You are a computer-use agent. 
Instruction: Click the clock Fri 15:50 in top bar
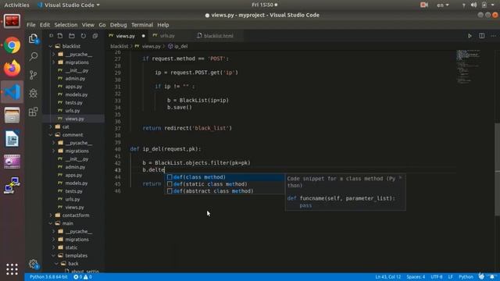point(264,5)
